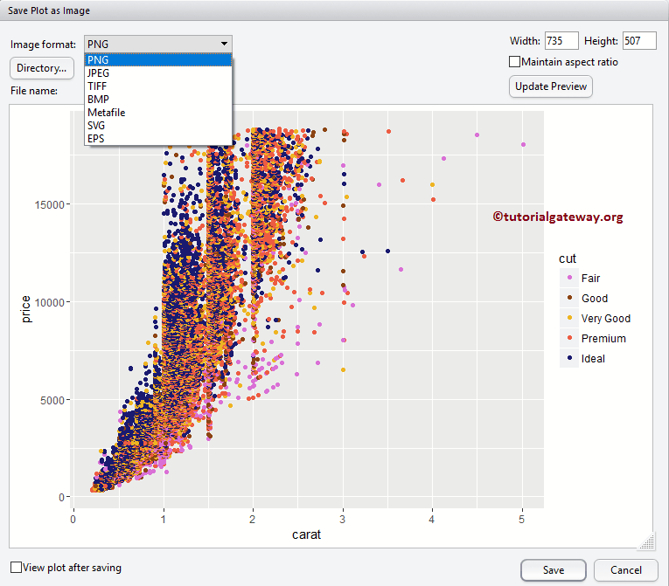Cancel the save plot dialog
Viewport: 669px width, 586px height.
coord(625,570)
